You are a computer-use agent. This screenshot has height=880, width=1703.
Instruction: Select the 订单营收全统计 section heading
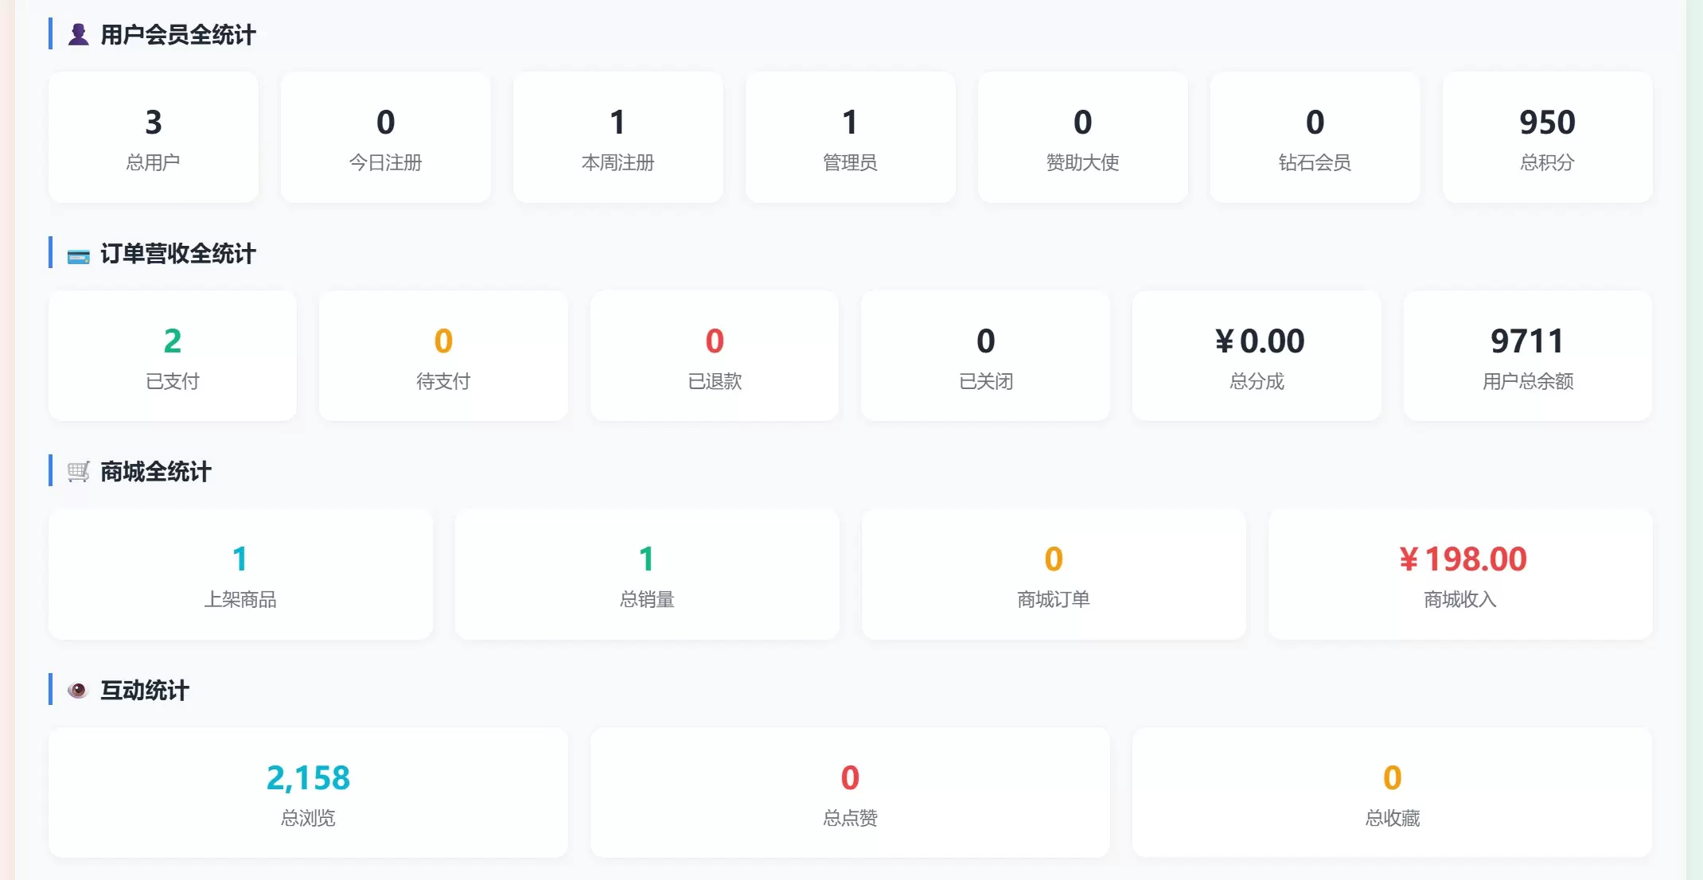pyautogui.click(x=177, y=254)
